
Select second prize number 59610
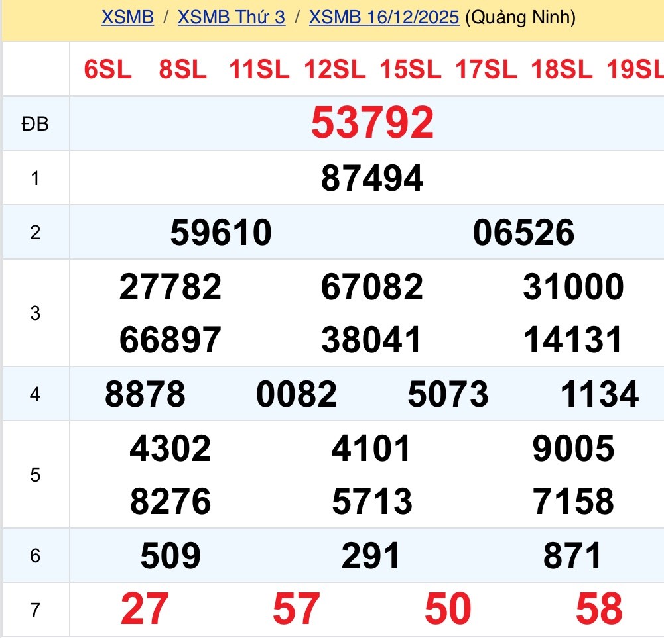pyautogui.click(x=221, y=233)
